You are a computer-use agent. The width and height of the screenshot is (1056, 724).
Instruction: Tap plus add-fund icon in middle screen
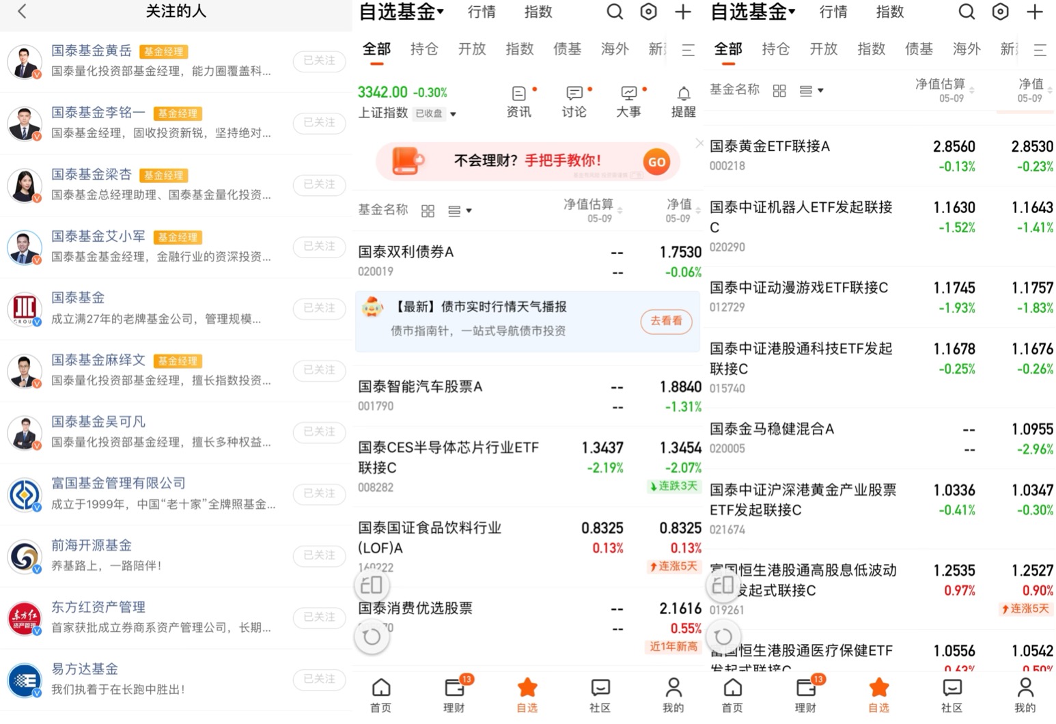tap(683, 12)
